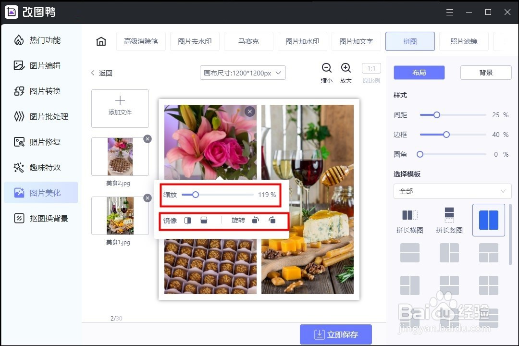Viewport: 519px width, 346px height.
Task: Click the 立即保存 save button
Action: tap(336, 334)
